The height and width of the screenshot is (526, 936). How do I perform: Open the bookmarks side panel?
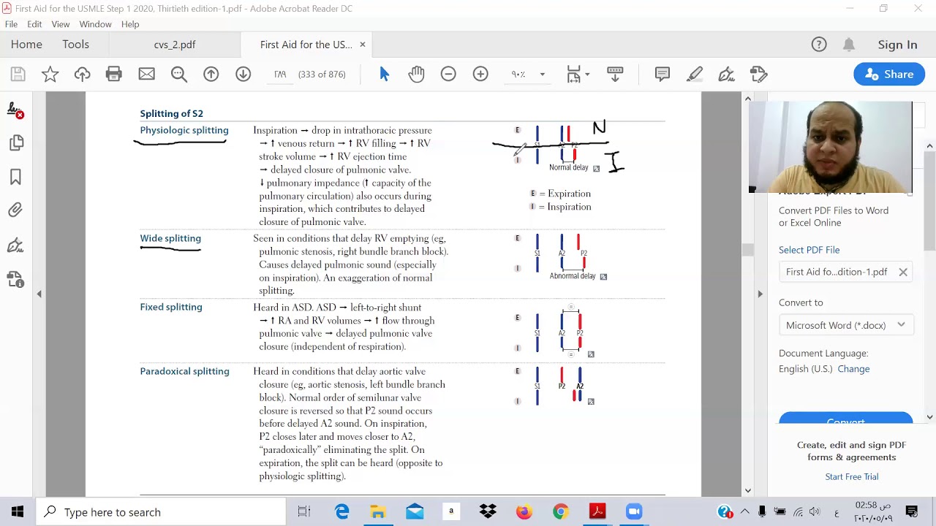click(x=15, y=177)
